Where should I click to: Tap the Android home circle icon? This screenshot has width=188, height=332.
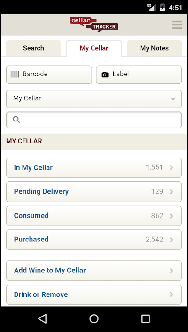point(94,318)
